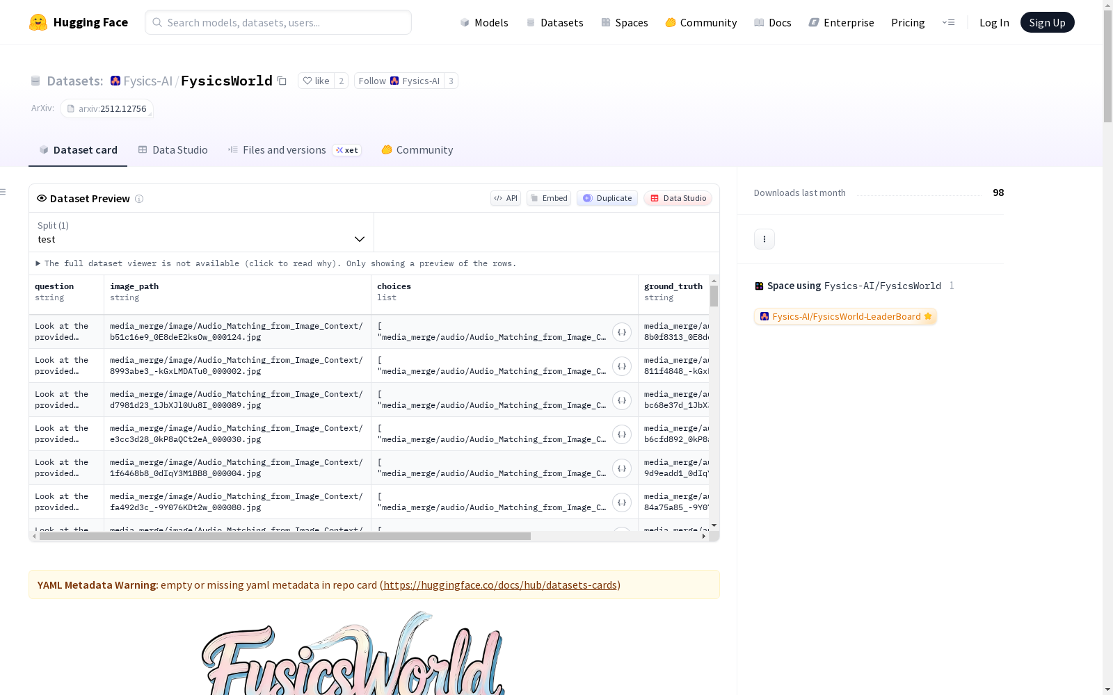
Task: Click image path cell d7981d23_1JbXJl0Uu8I_000089.jpg
Action: pyautogui.click(x=238, y=400)
